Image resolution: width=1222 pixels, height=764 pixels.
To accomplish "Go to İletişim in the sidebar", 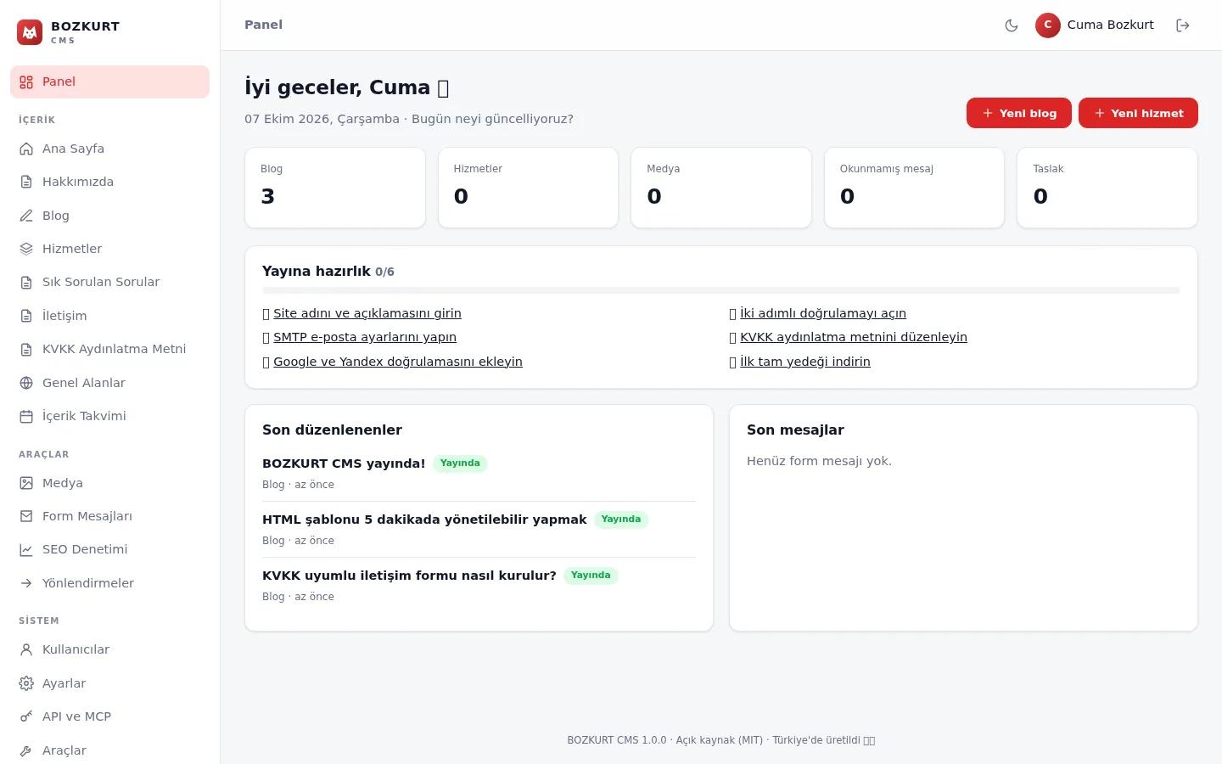I will pos(109,316).
